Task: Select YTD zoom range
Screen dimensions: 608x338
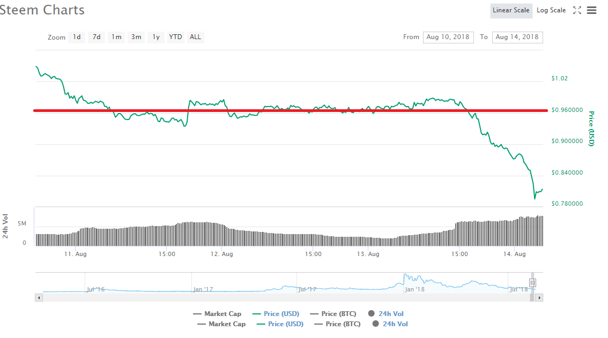Action: (x=175, y=37)
